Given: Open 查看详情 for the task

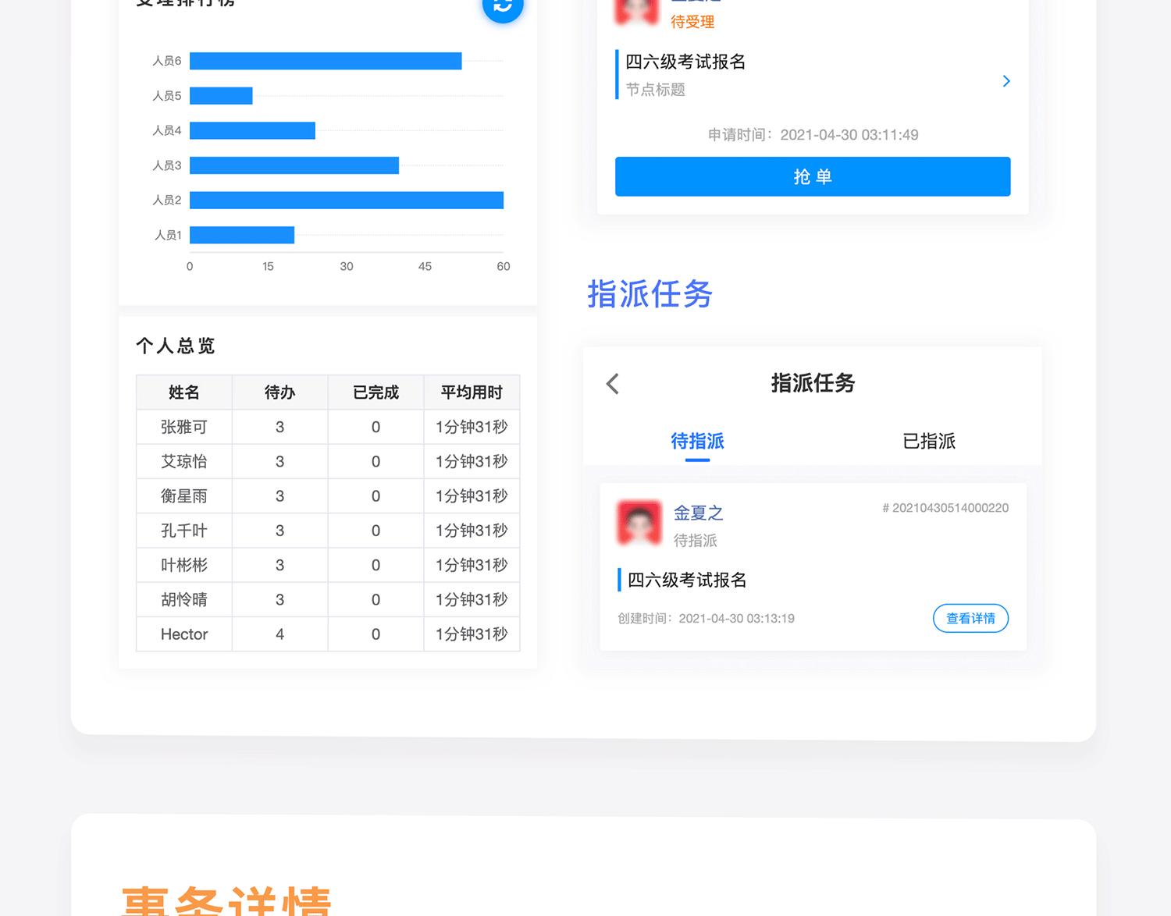Looking at the screenshot, I should click(970, 618).
